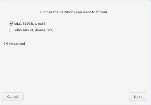
Task: Click the Advanced disclosure triangle icon
Action: (6, 44)
